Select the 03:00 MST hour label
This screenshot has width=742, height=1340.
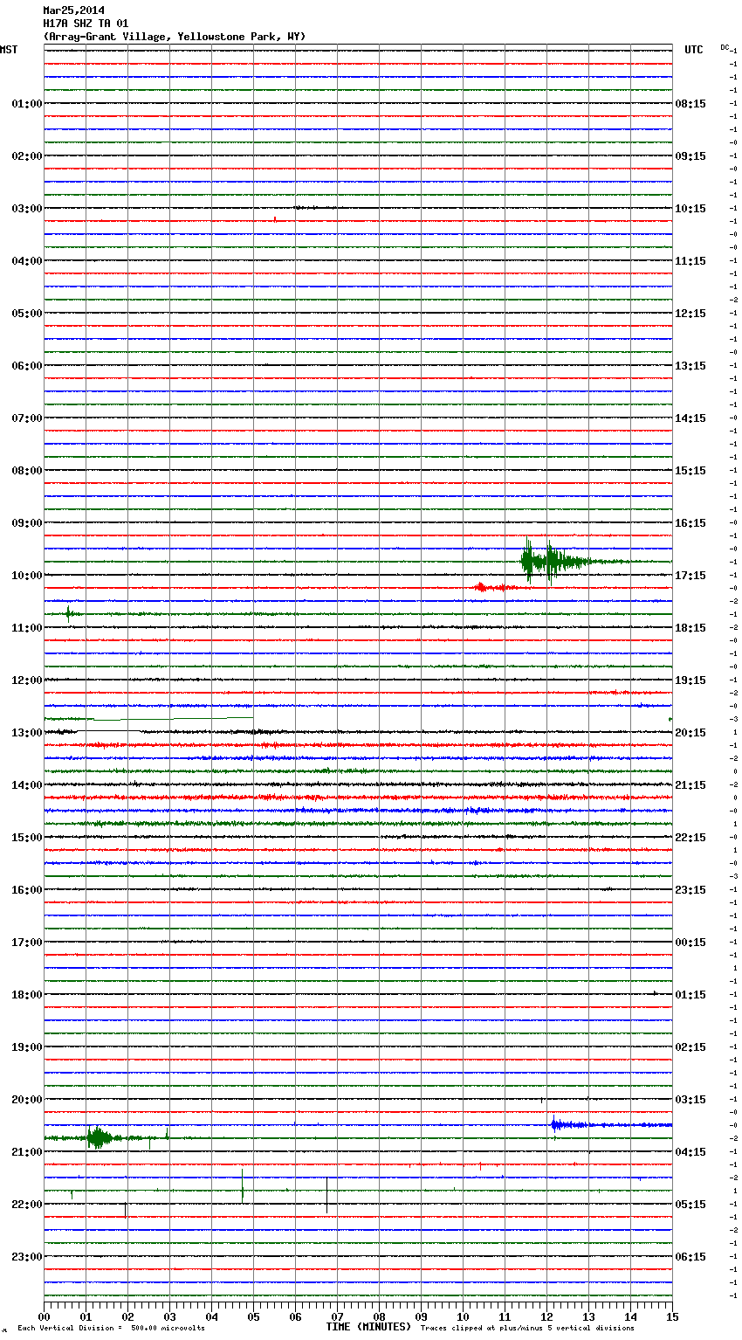26,209
